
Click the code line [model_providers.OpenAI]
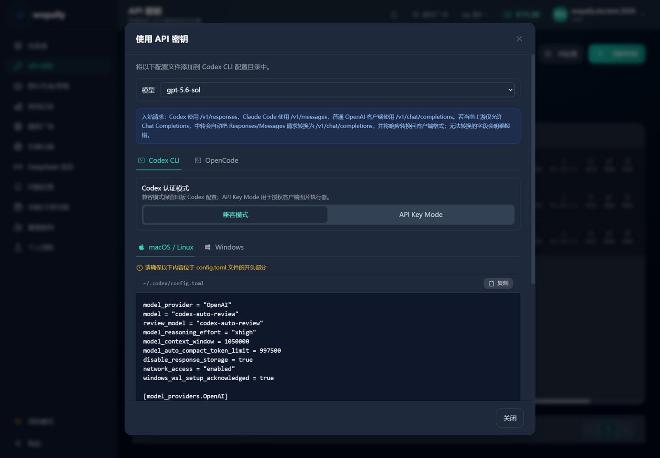tap(186, 396)
